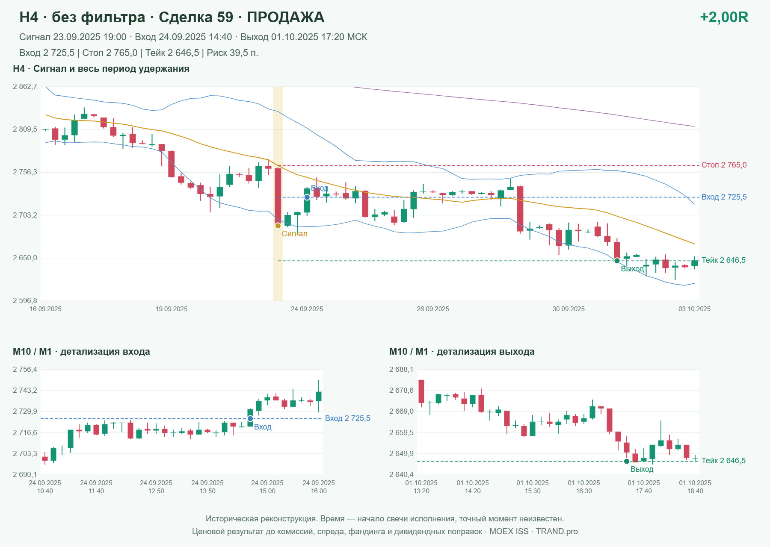The image size is (770, 547).
Task: Click the 2 596,8 price axis label
Action: [25, 301]
